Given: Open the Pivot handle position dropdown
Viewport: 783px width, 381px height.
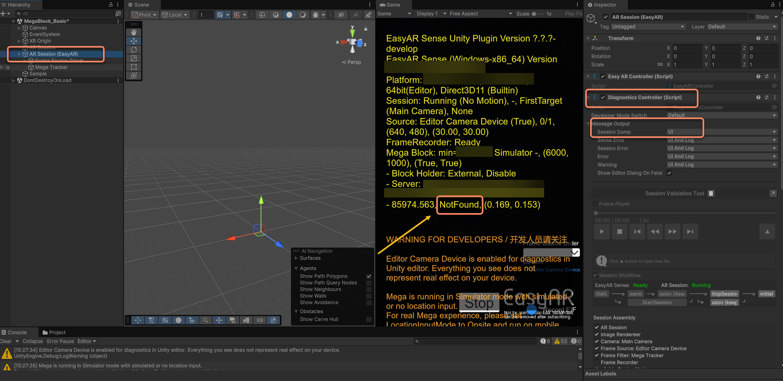Looking at the screenshot, I should 144,15.
